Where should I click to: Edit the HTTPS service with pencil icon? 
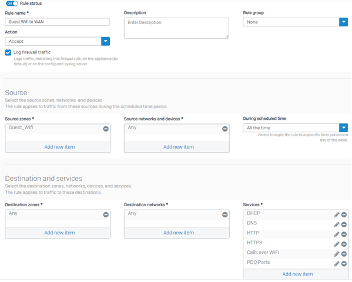pyautogui.click(x=337, y=244)
